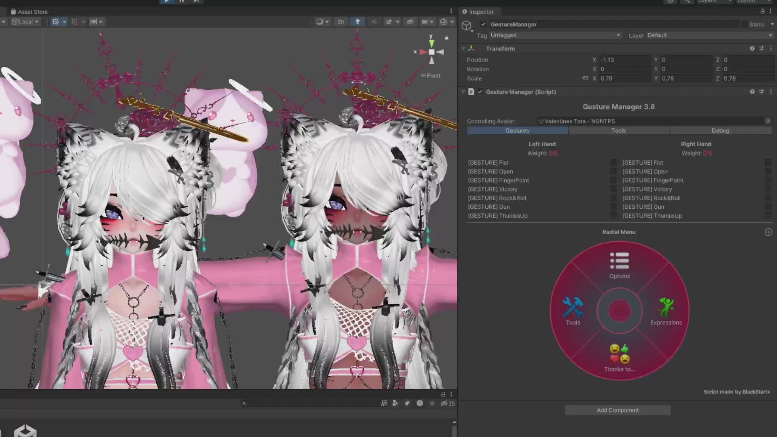Open Options in the radial menu
This screenshot has width=777, height=437.
[x=619, y=265]
